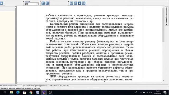Select the 1989.djvu document tab
Screen dimensions: 169x95
tap(20, 88)
